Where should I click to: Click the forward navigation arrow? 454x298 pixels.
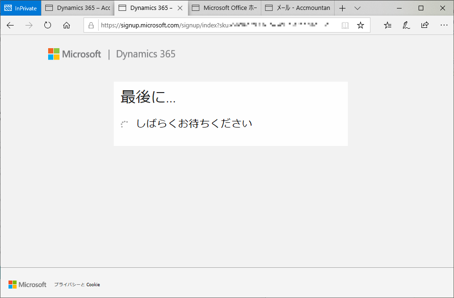coord(29,26)
